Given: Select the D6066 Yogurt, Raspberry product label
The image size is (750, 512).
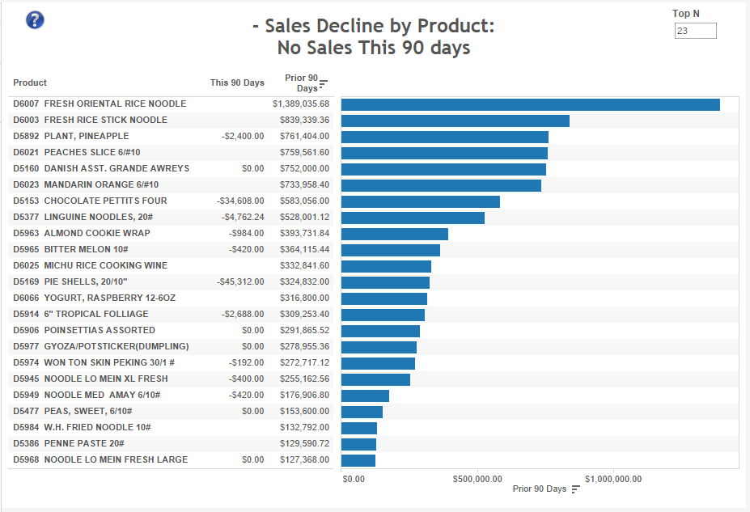Looking at the screenshot, I should coord(94,298).
